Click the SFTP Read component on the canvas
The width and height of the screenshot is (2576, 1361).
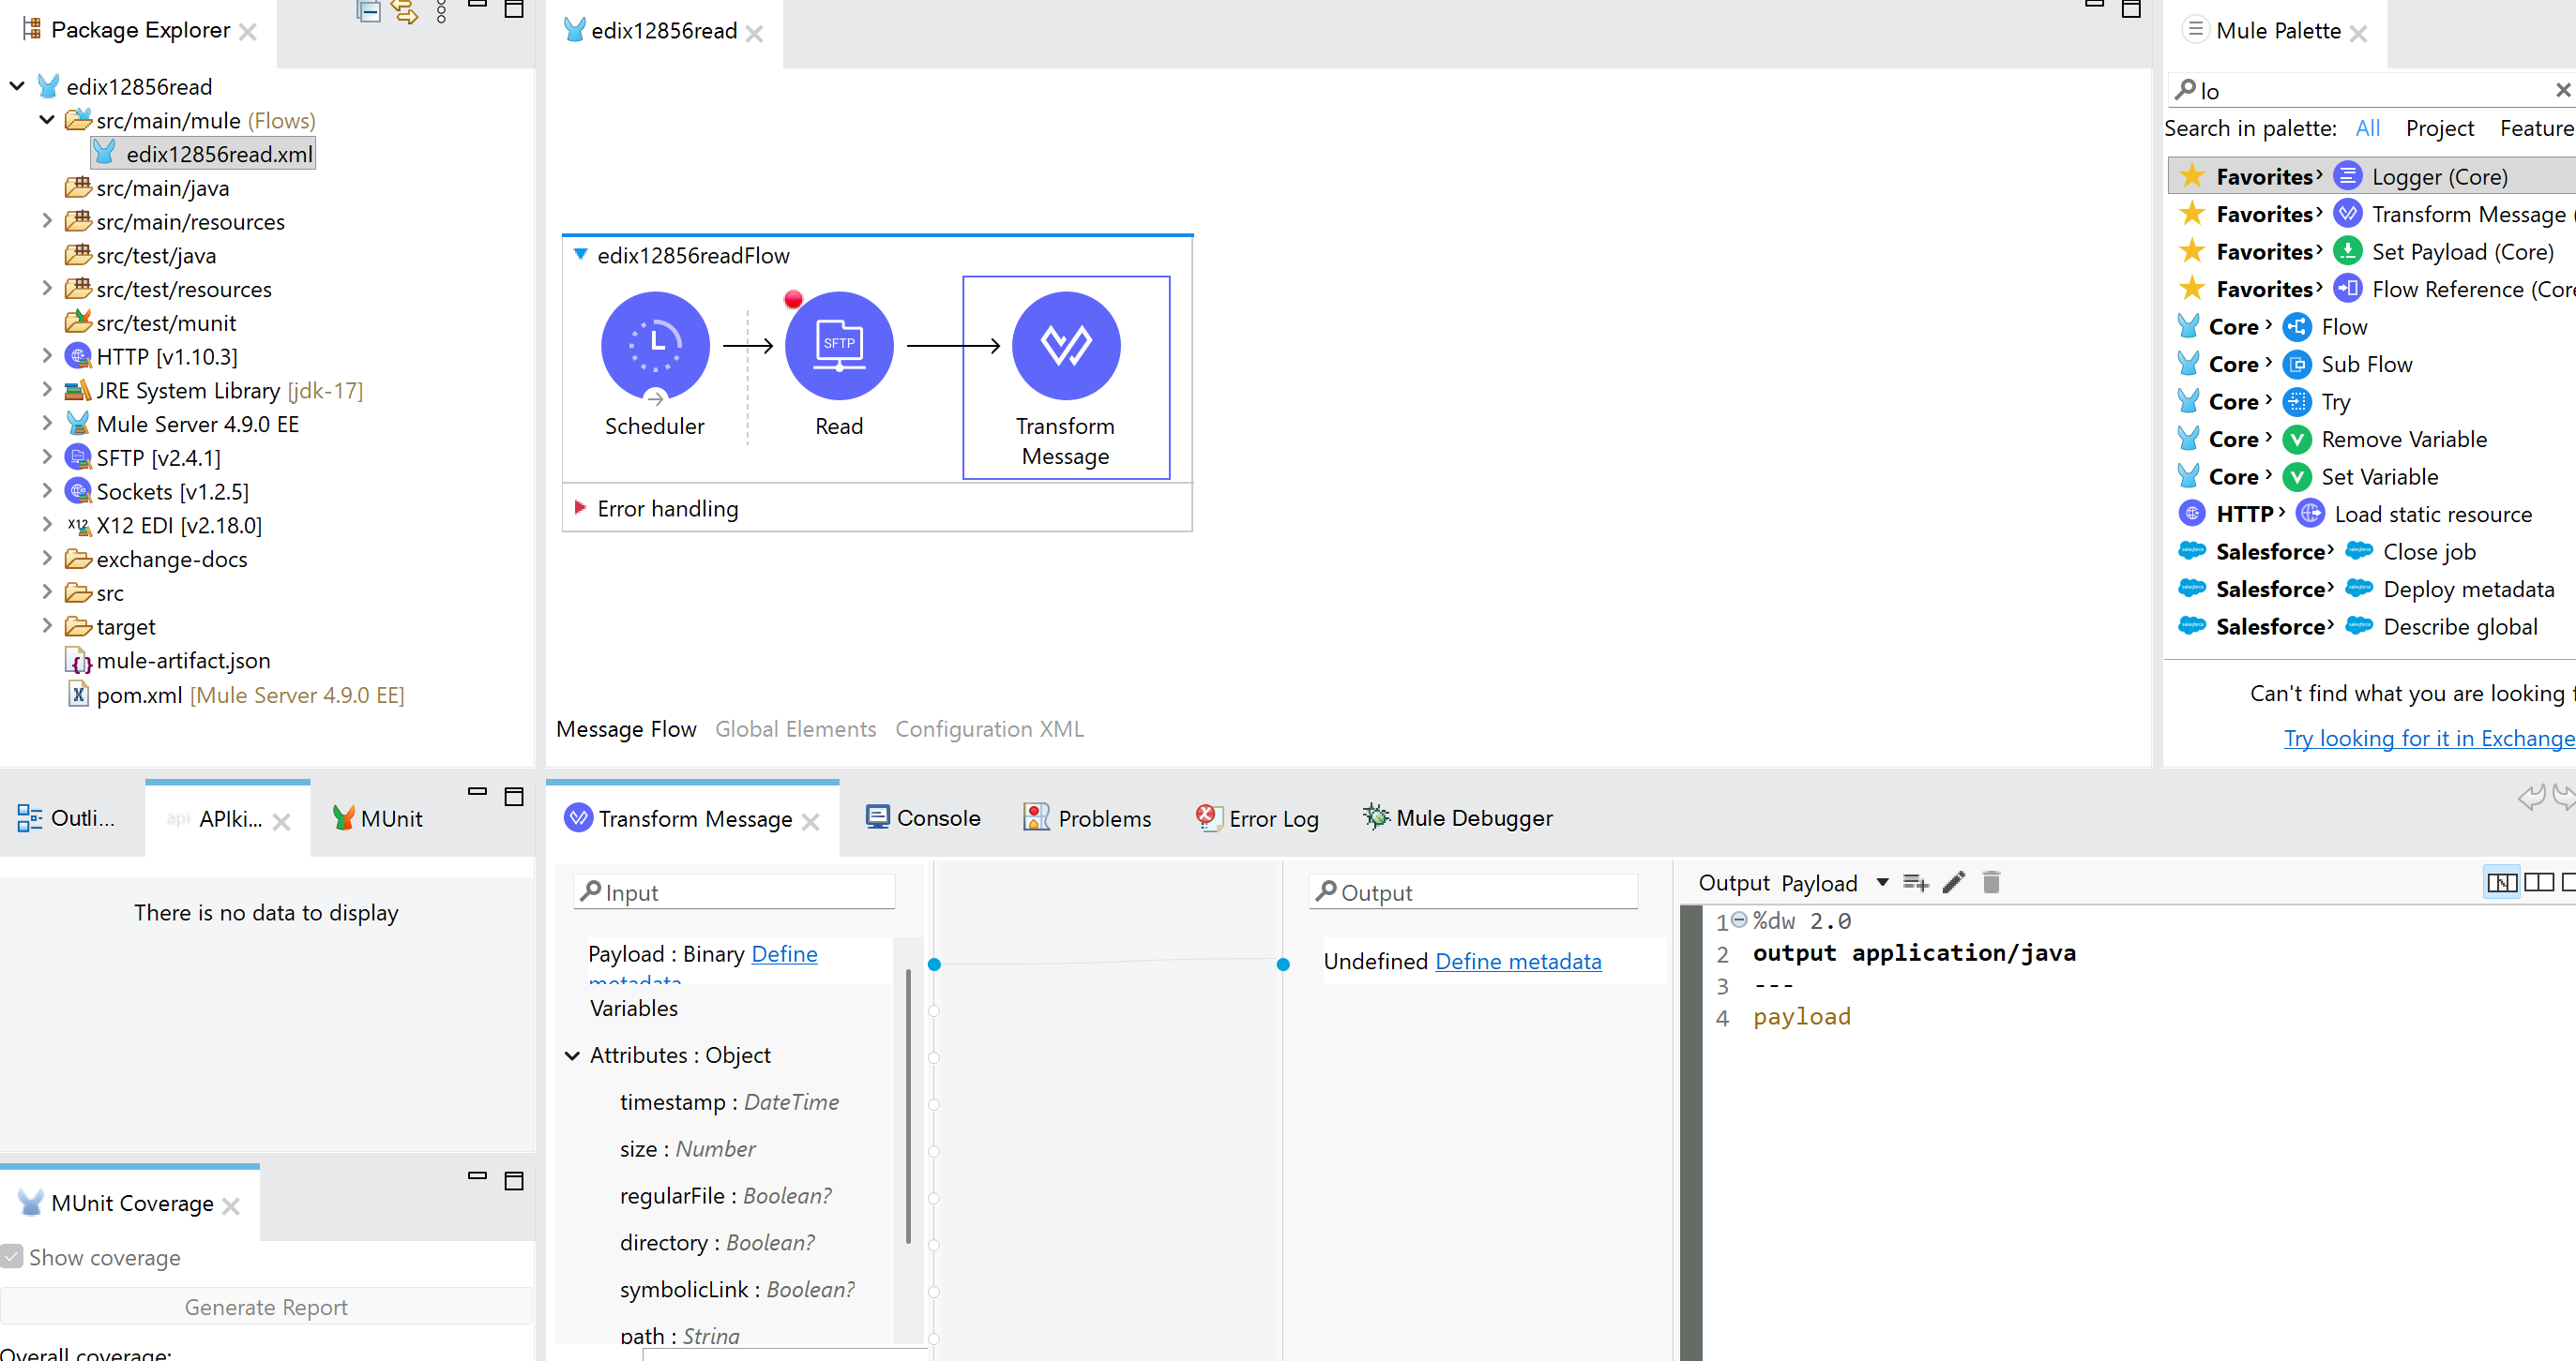coord(839,345)
